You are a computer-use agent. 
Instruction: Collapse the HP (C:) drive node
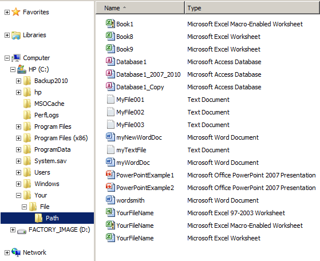[x=13, y=70]
